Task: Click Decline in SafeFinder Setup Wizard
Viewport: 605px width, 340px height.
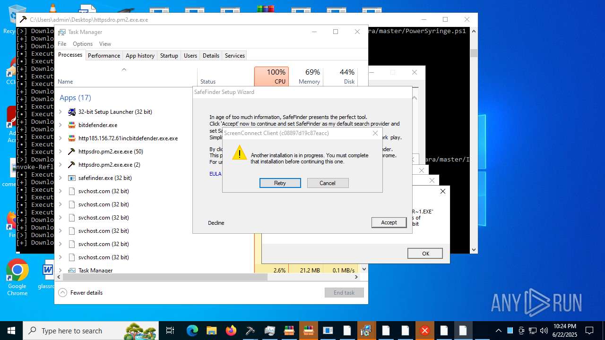Action: (x=216, y=223)
